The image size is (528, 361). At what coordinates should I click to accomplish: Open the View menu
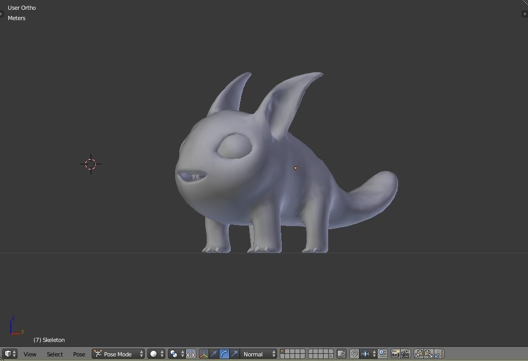(30, 354)
